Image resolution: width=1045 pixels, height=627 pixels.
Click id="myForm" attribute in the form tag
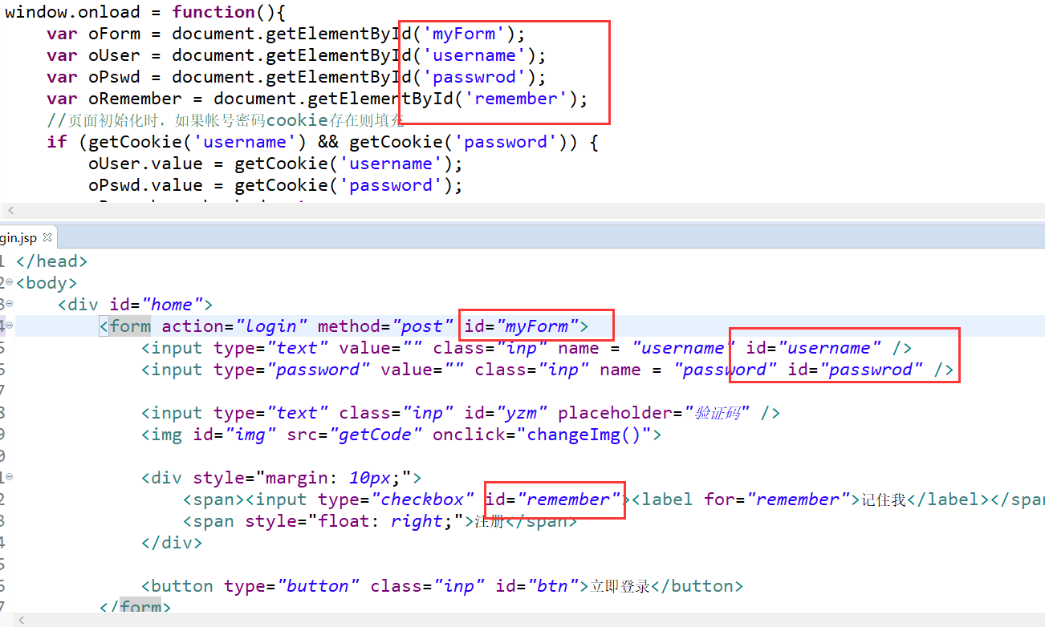coord(522,326)
